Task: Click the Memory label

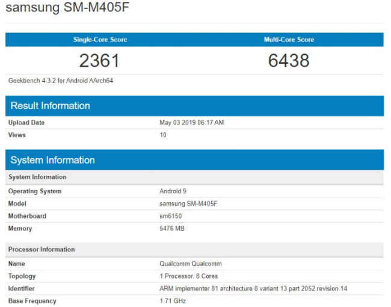Action: coord(20,229)
